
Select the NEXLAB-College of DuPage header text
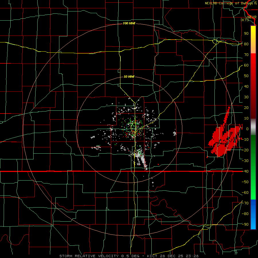point(229,3)
